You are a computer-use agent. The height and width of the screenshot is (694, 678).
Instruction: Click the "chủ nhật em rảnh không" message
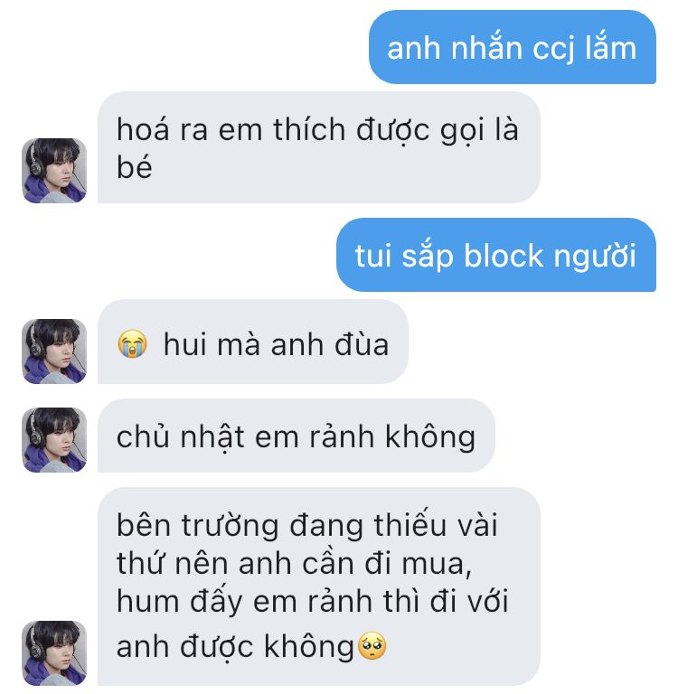(x=297, y=436)
